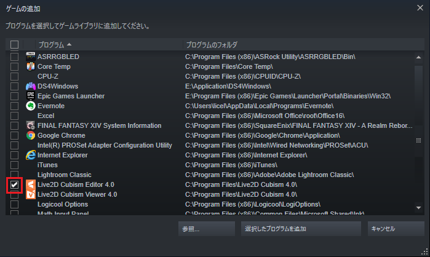
Task: Click the 選択したプログラムを追加 button
Action: point(301,229)
